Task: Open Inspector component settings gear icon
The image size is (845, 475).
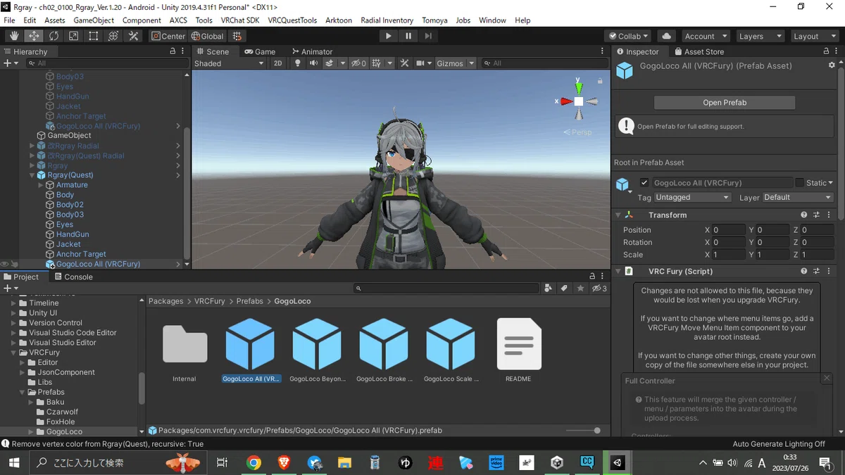Action: point(832,65)
